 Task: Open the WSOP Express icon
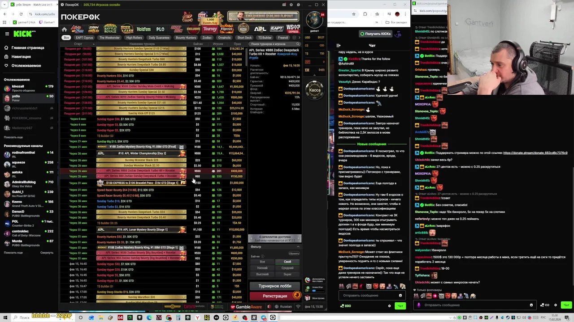pos(293,29)
